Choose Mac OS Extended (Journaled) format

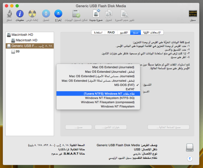pos(98,67)
